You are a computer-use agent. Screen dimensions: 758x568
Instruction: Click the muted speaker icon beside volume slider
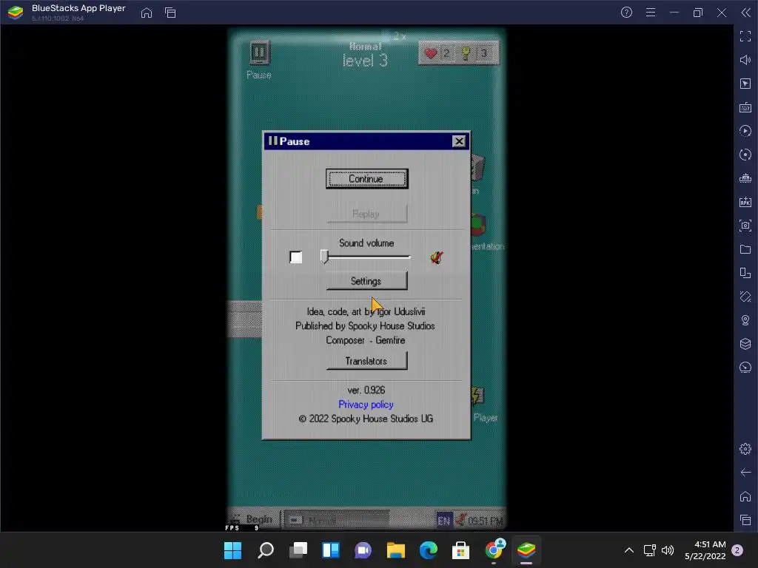point(437,257)
